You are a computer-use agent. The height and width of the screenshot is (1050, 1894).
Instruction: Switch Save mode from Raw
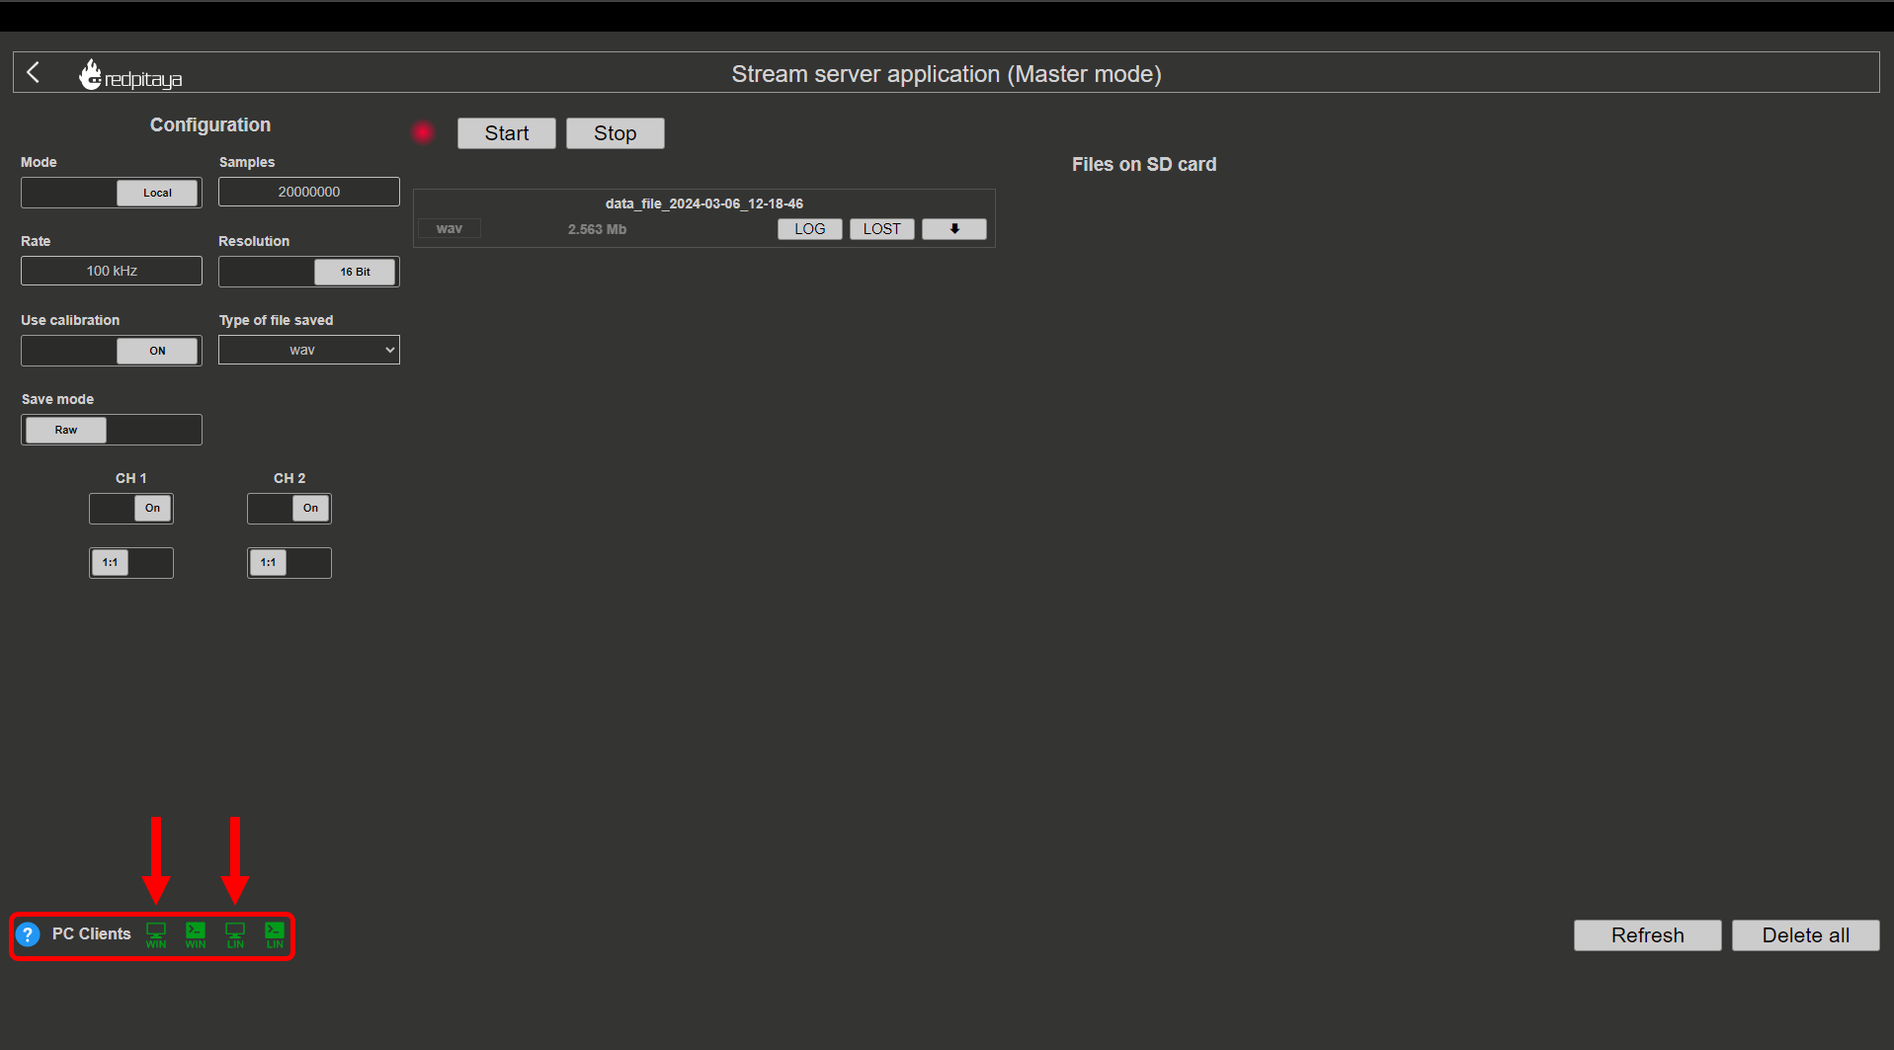pos(112,430)
